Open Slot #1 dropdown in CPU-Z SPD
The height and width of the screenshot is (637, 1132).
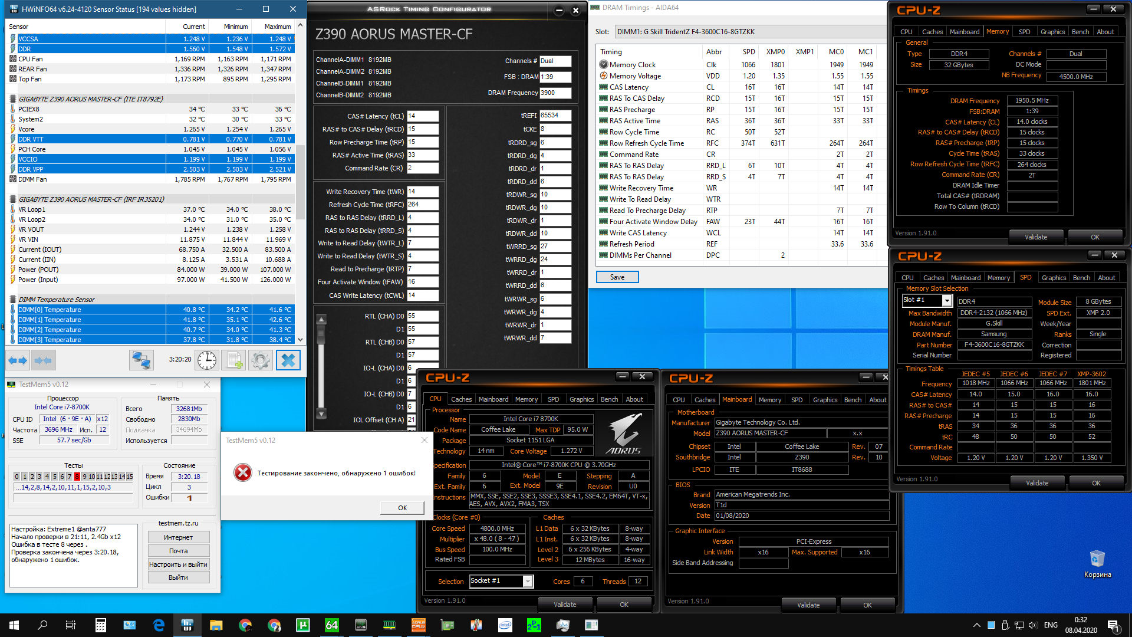click(x=947, y=301)
